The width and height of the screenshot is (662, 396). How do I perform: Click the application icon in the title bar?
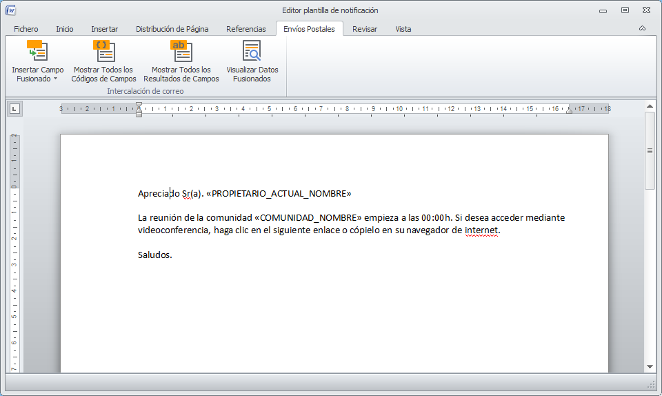click(10, 10)
